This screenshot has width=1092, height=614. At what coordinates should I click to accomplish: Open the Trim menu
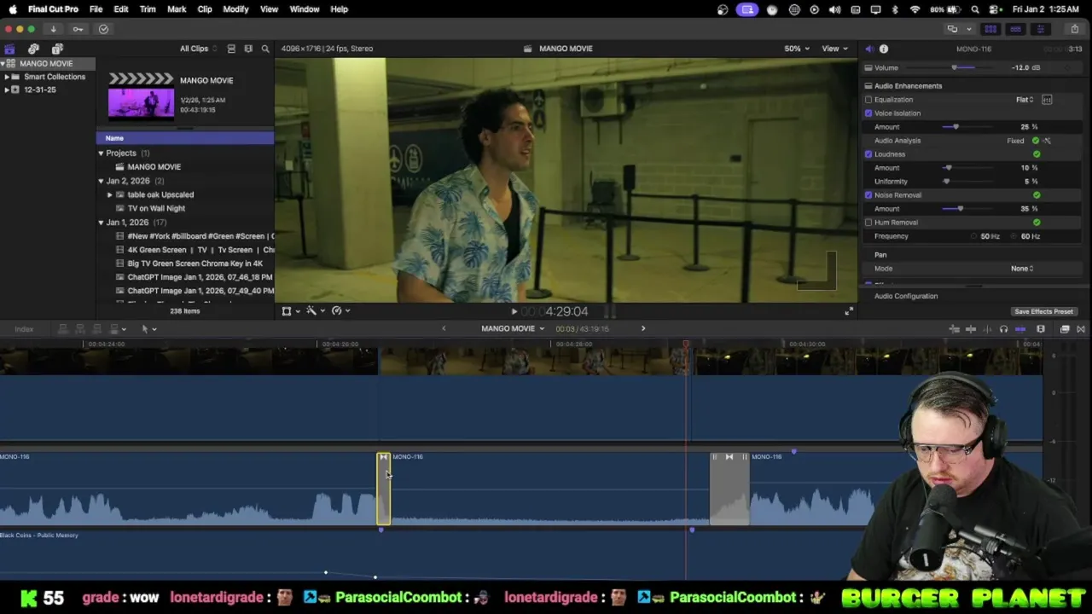tap(148, 9)
